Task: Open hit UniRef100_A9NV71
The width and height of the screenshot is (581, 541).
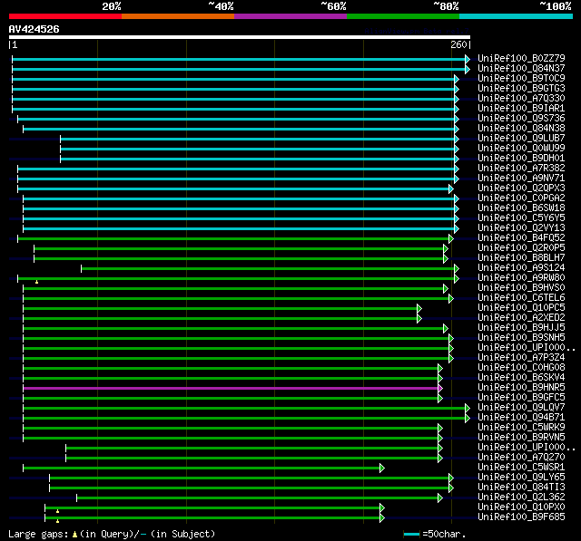Action: 521,178
